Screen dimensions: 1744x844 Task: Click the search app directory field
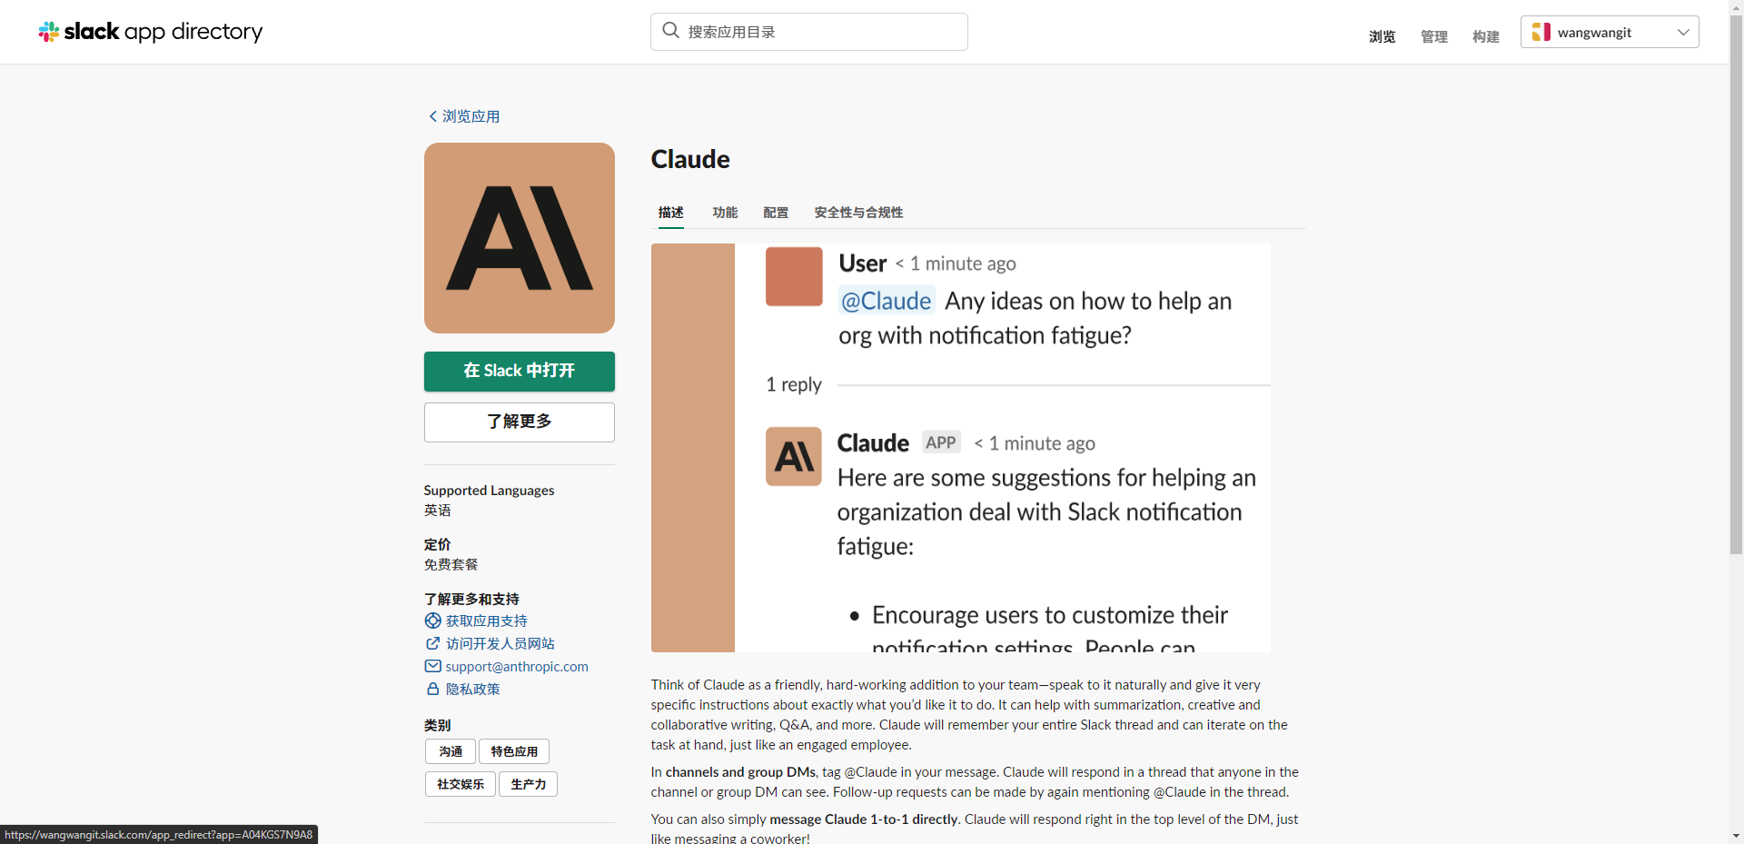point(817,32)
